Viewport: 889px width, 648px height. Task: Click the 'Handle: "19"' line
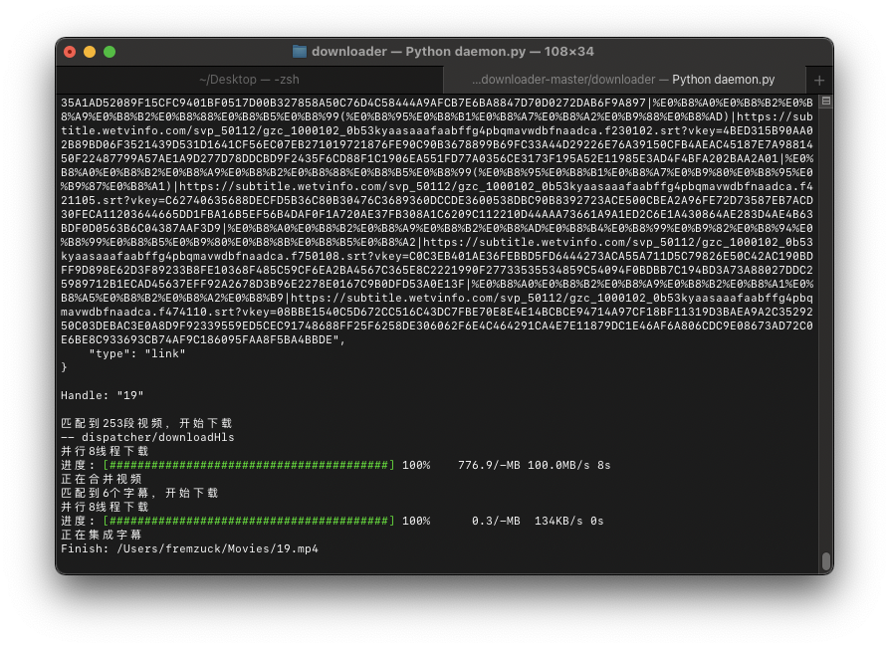(x=103, y=395)
